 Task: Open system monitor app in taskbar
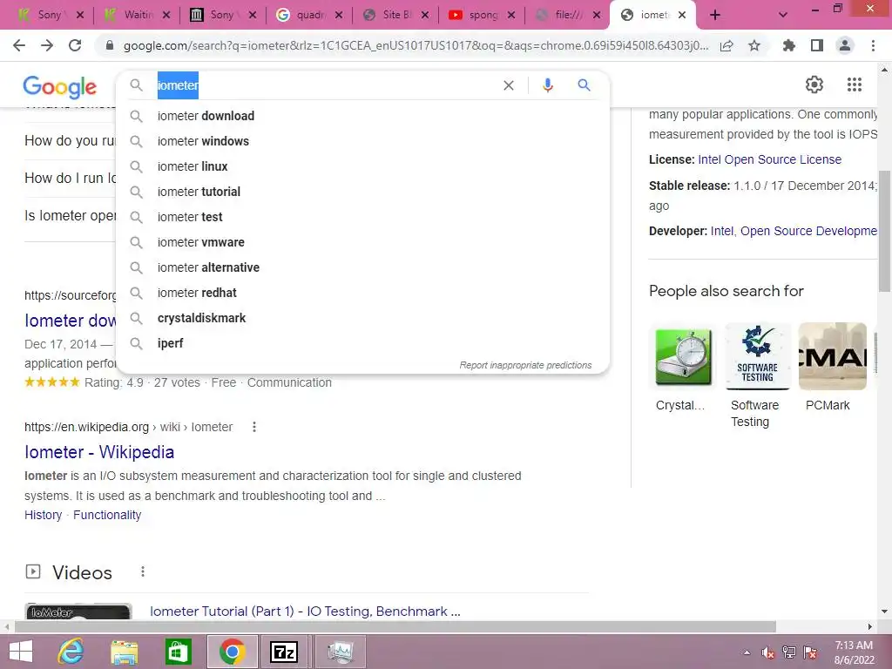pos(340,652)
